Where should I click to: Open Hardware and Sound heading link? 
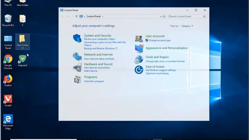tap(98, 64)
